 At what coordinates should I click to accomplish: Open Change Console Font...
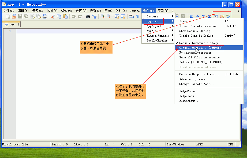pyautogui.click(x=209, y=84)
